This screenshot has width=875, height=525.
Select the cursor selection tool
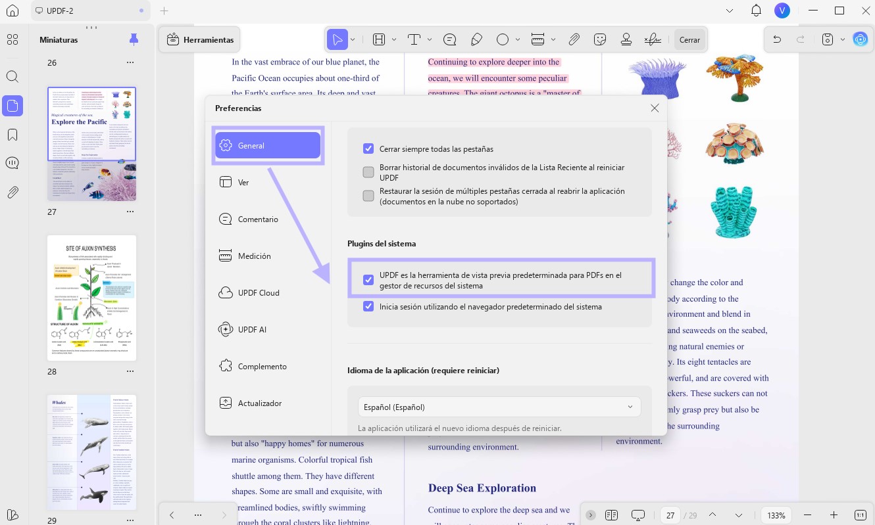(337, 39)
